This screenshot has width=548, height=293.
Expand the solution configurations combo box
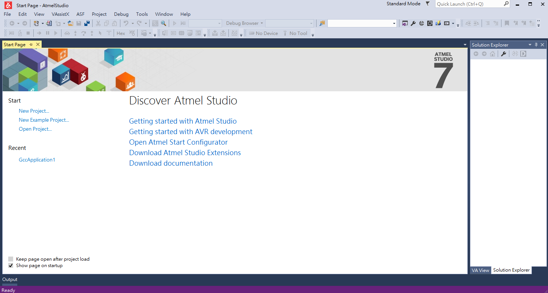[x=205, y=23]
